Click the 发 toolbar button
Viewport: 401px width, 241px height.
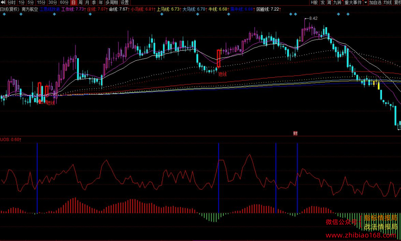coord(323,2)
